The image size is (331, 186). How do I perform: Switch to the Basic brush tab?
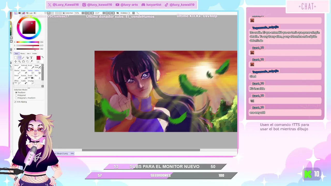coord(17,53)
